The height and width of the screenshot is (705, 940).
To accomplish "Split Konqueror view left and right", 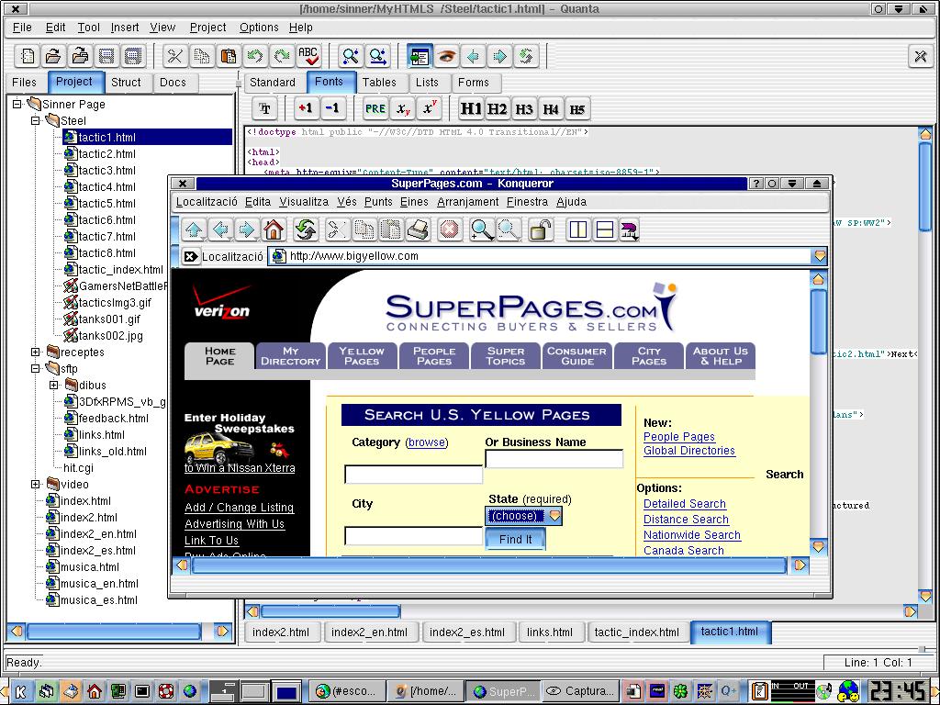I will pyautogui.click(x=578, y=229).
